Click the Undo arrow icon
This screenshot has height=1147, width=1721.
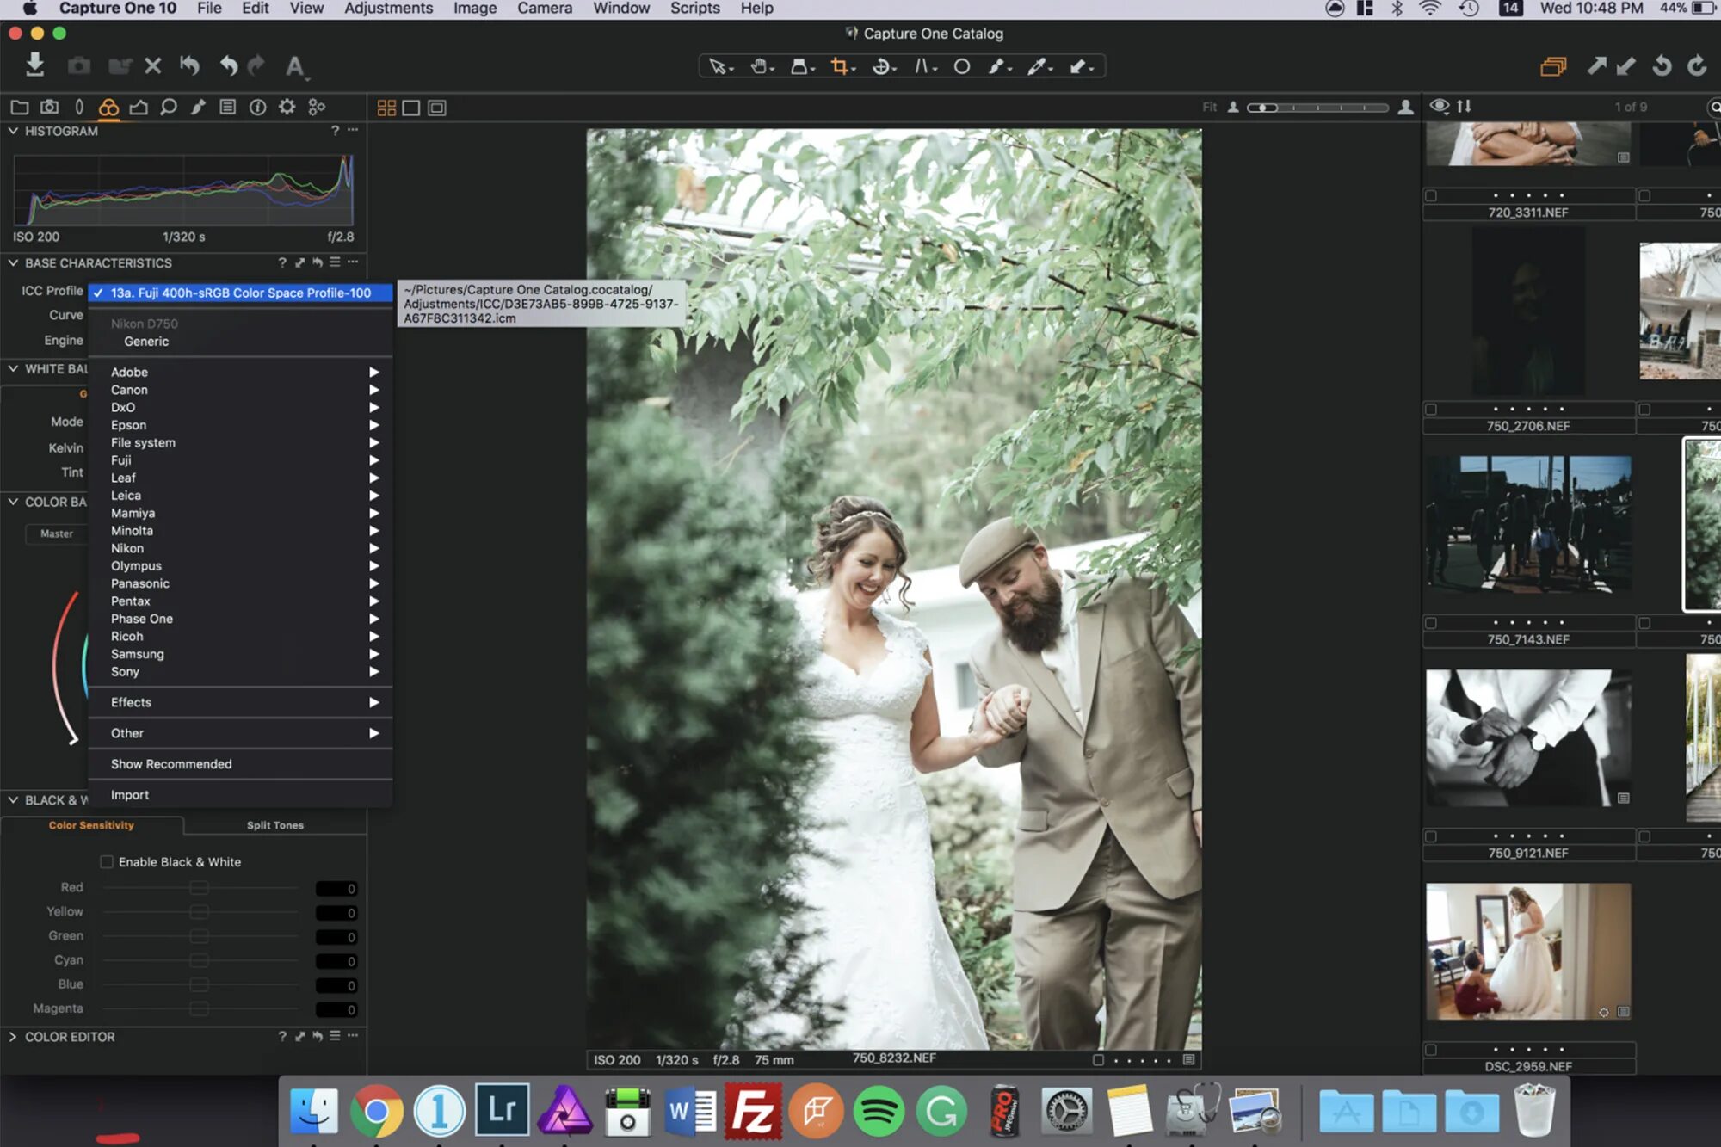point(228,65)
